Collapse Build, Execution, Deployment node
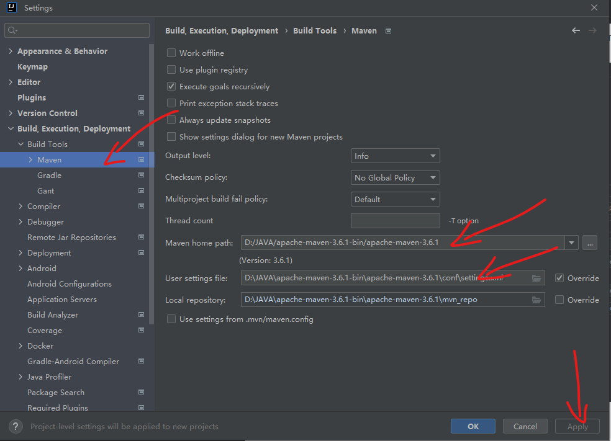Viewport: 611px width, 441px height. pos(11,128)
